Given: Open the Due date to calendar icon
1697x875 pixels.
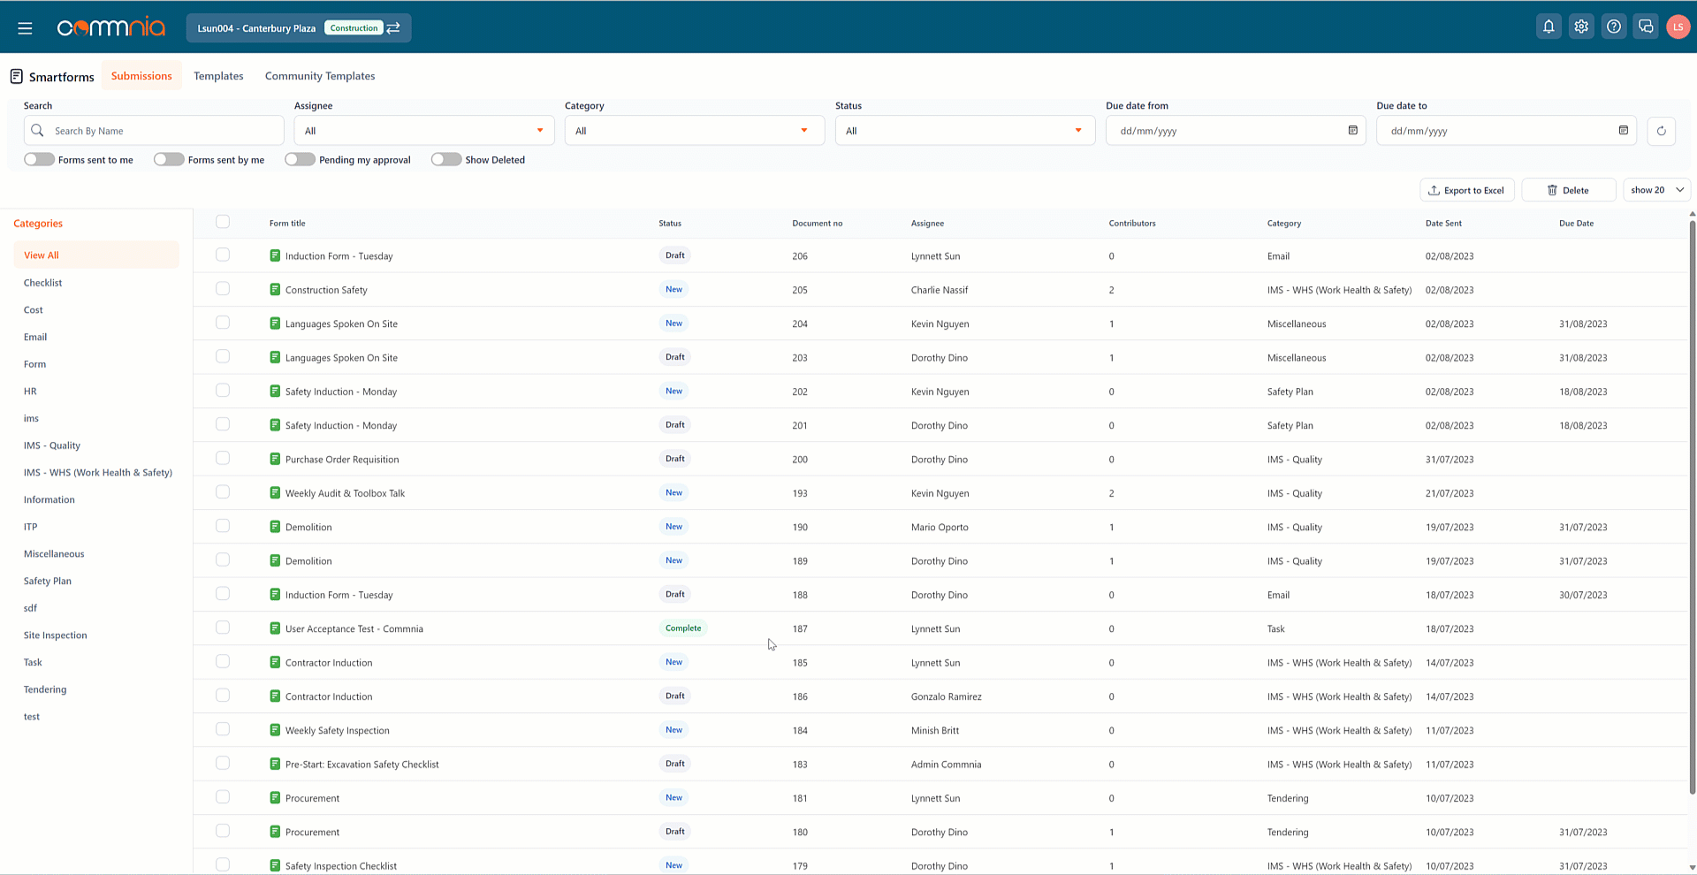Looking at the screenshot, I should pos(1623,131).
